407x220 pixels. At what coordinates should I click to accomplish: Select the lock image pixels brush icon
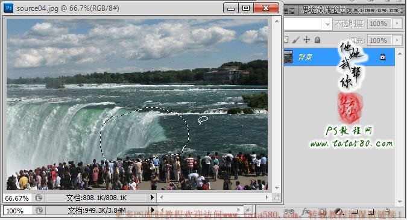(295, 40)
